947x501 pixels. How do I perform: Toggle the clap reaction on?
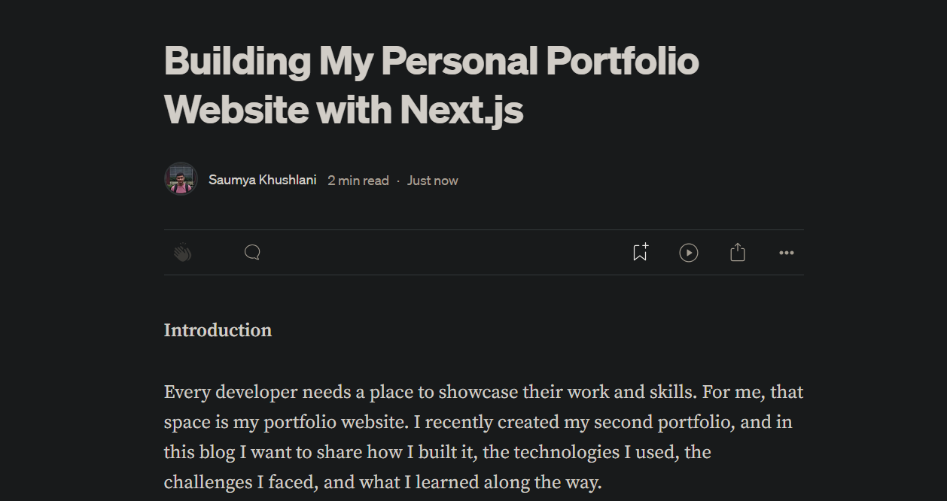(x=181, y=252)
